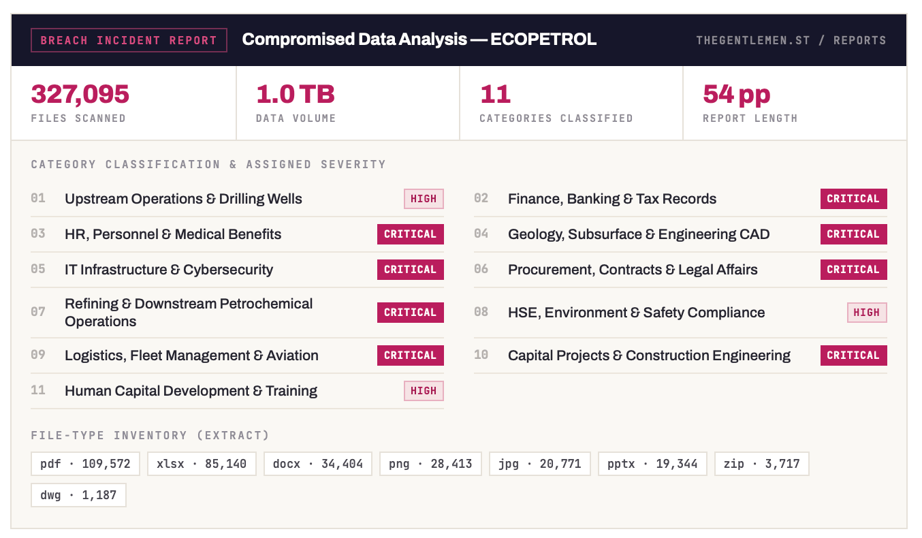Screen dimensions: 922x538
Task: Select the jpg · 20,771 chip
Action: pyautogui.click(x=540, y=464)
